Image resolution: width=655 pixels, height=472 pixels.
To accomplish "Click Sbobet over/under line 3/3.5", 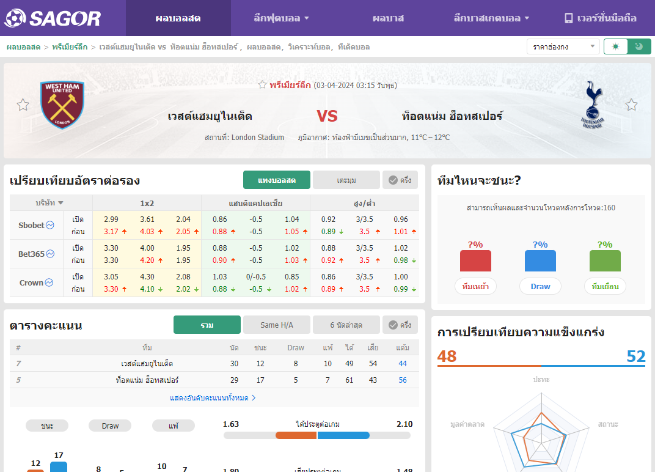I will 365,219.
